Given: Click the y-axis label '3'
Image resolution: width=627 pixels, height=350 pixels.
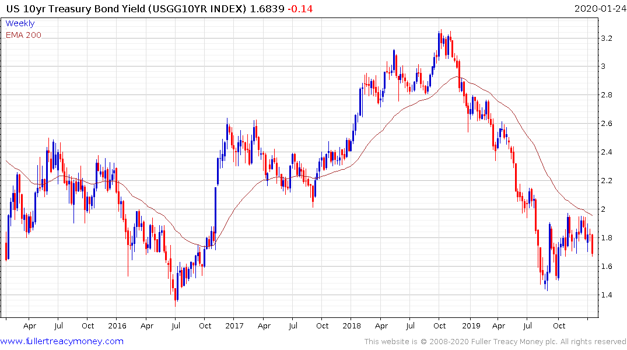Looking at the screenshot, I should (x=604, y=66).
